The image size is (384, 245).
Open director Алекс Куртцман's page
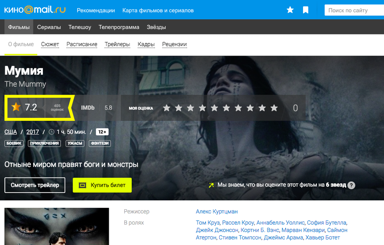coord(217,212)
